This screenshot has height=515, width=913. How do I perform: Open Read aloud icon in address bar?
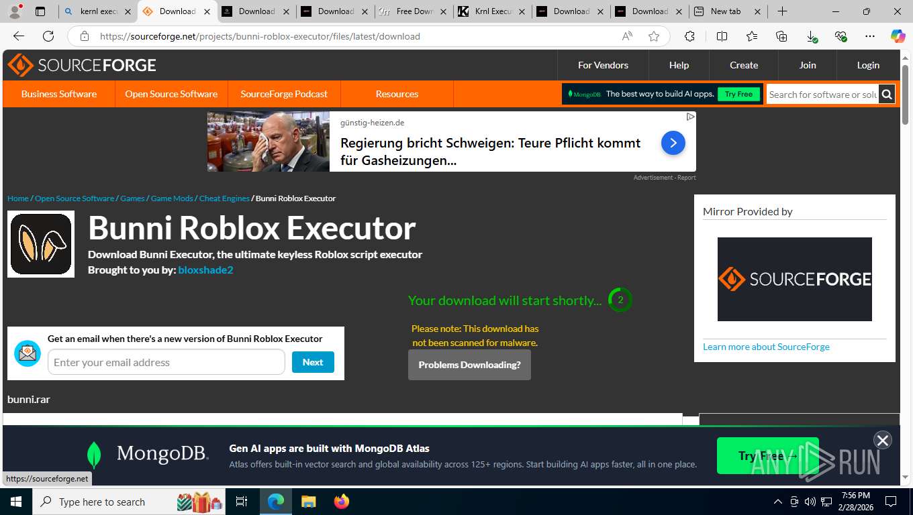tap(627, 36)
